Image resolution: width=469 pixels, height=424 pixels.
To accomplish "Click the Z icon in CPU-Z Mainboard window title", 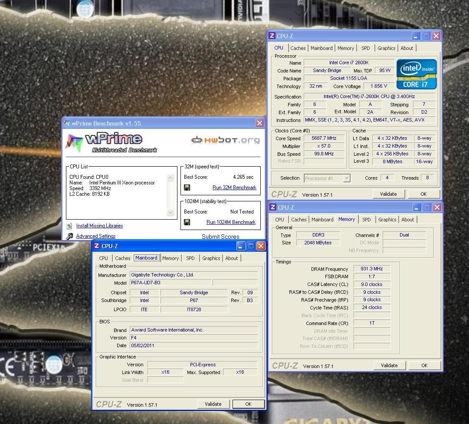I will (97, 246).
